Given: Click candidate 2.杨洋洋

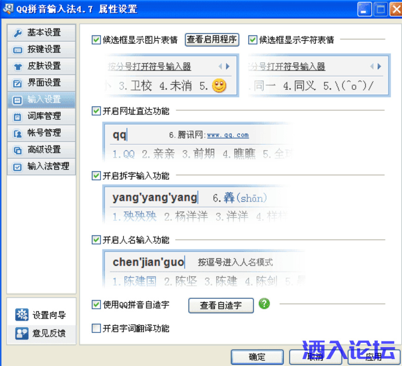Looking at the screenshot, I should (186, 216).
